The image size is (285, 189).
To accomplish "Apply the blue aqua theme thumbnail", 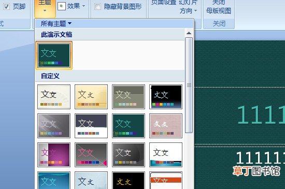I will [54, 181].
